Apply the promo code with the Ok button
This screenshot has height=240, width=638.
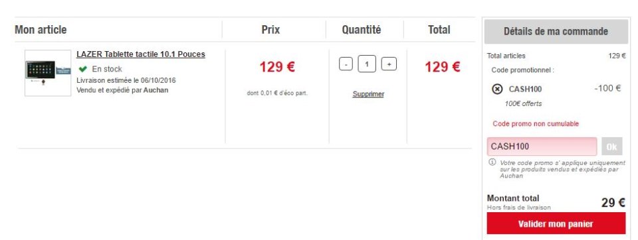click(x=612, y=147)
